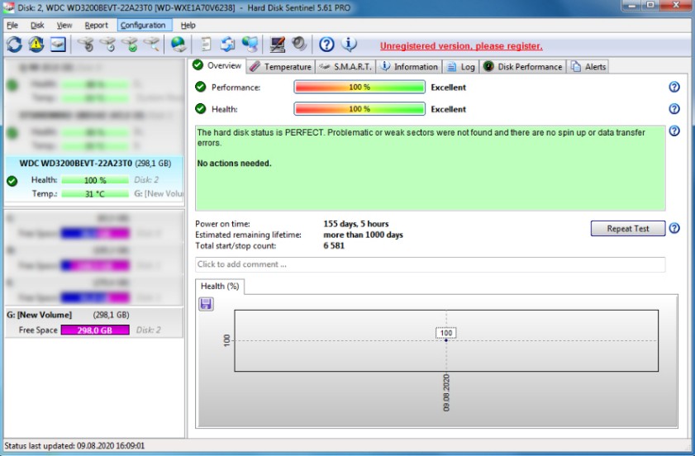Click the disk icon with green checkmark

pos(130,45)
